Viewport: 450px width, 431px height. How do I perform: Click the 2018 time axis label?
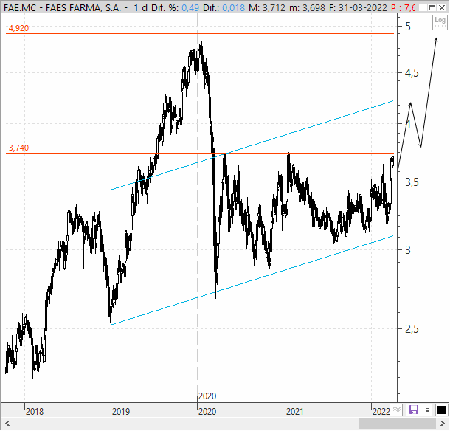(35, 412)
